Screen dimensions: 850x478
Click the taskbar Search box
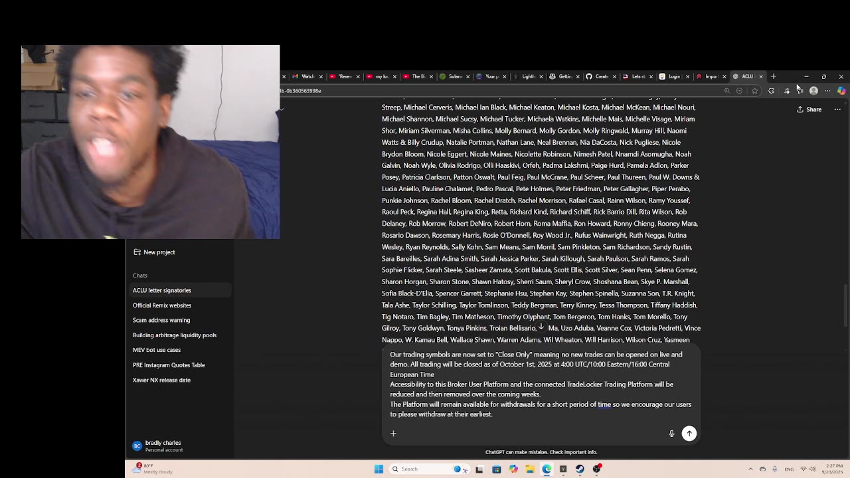tap(428, 469)
